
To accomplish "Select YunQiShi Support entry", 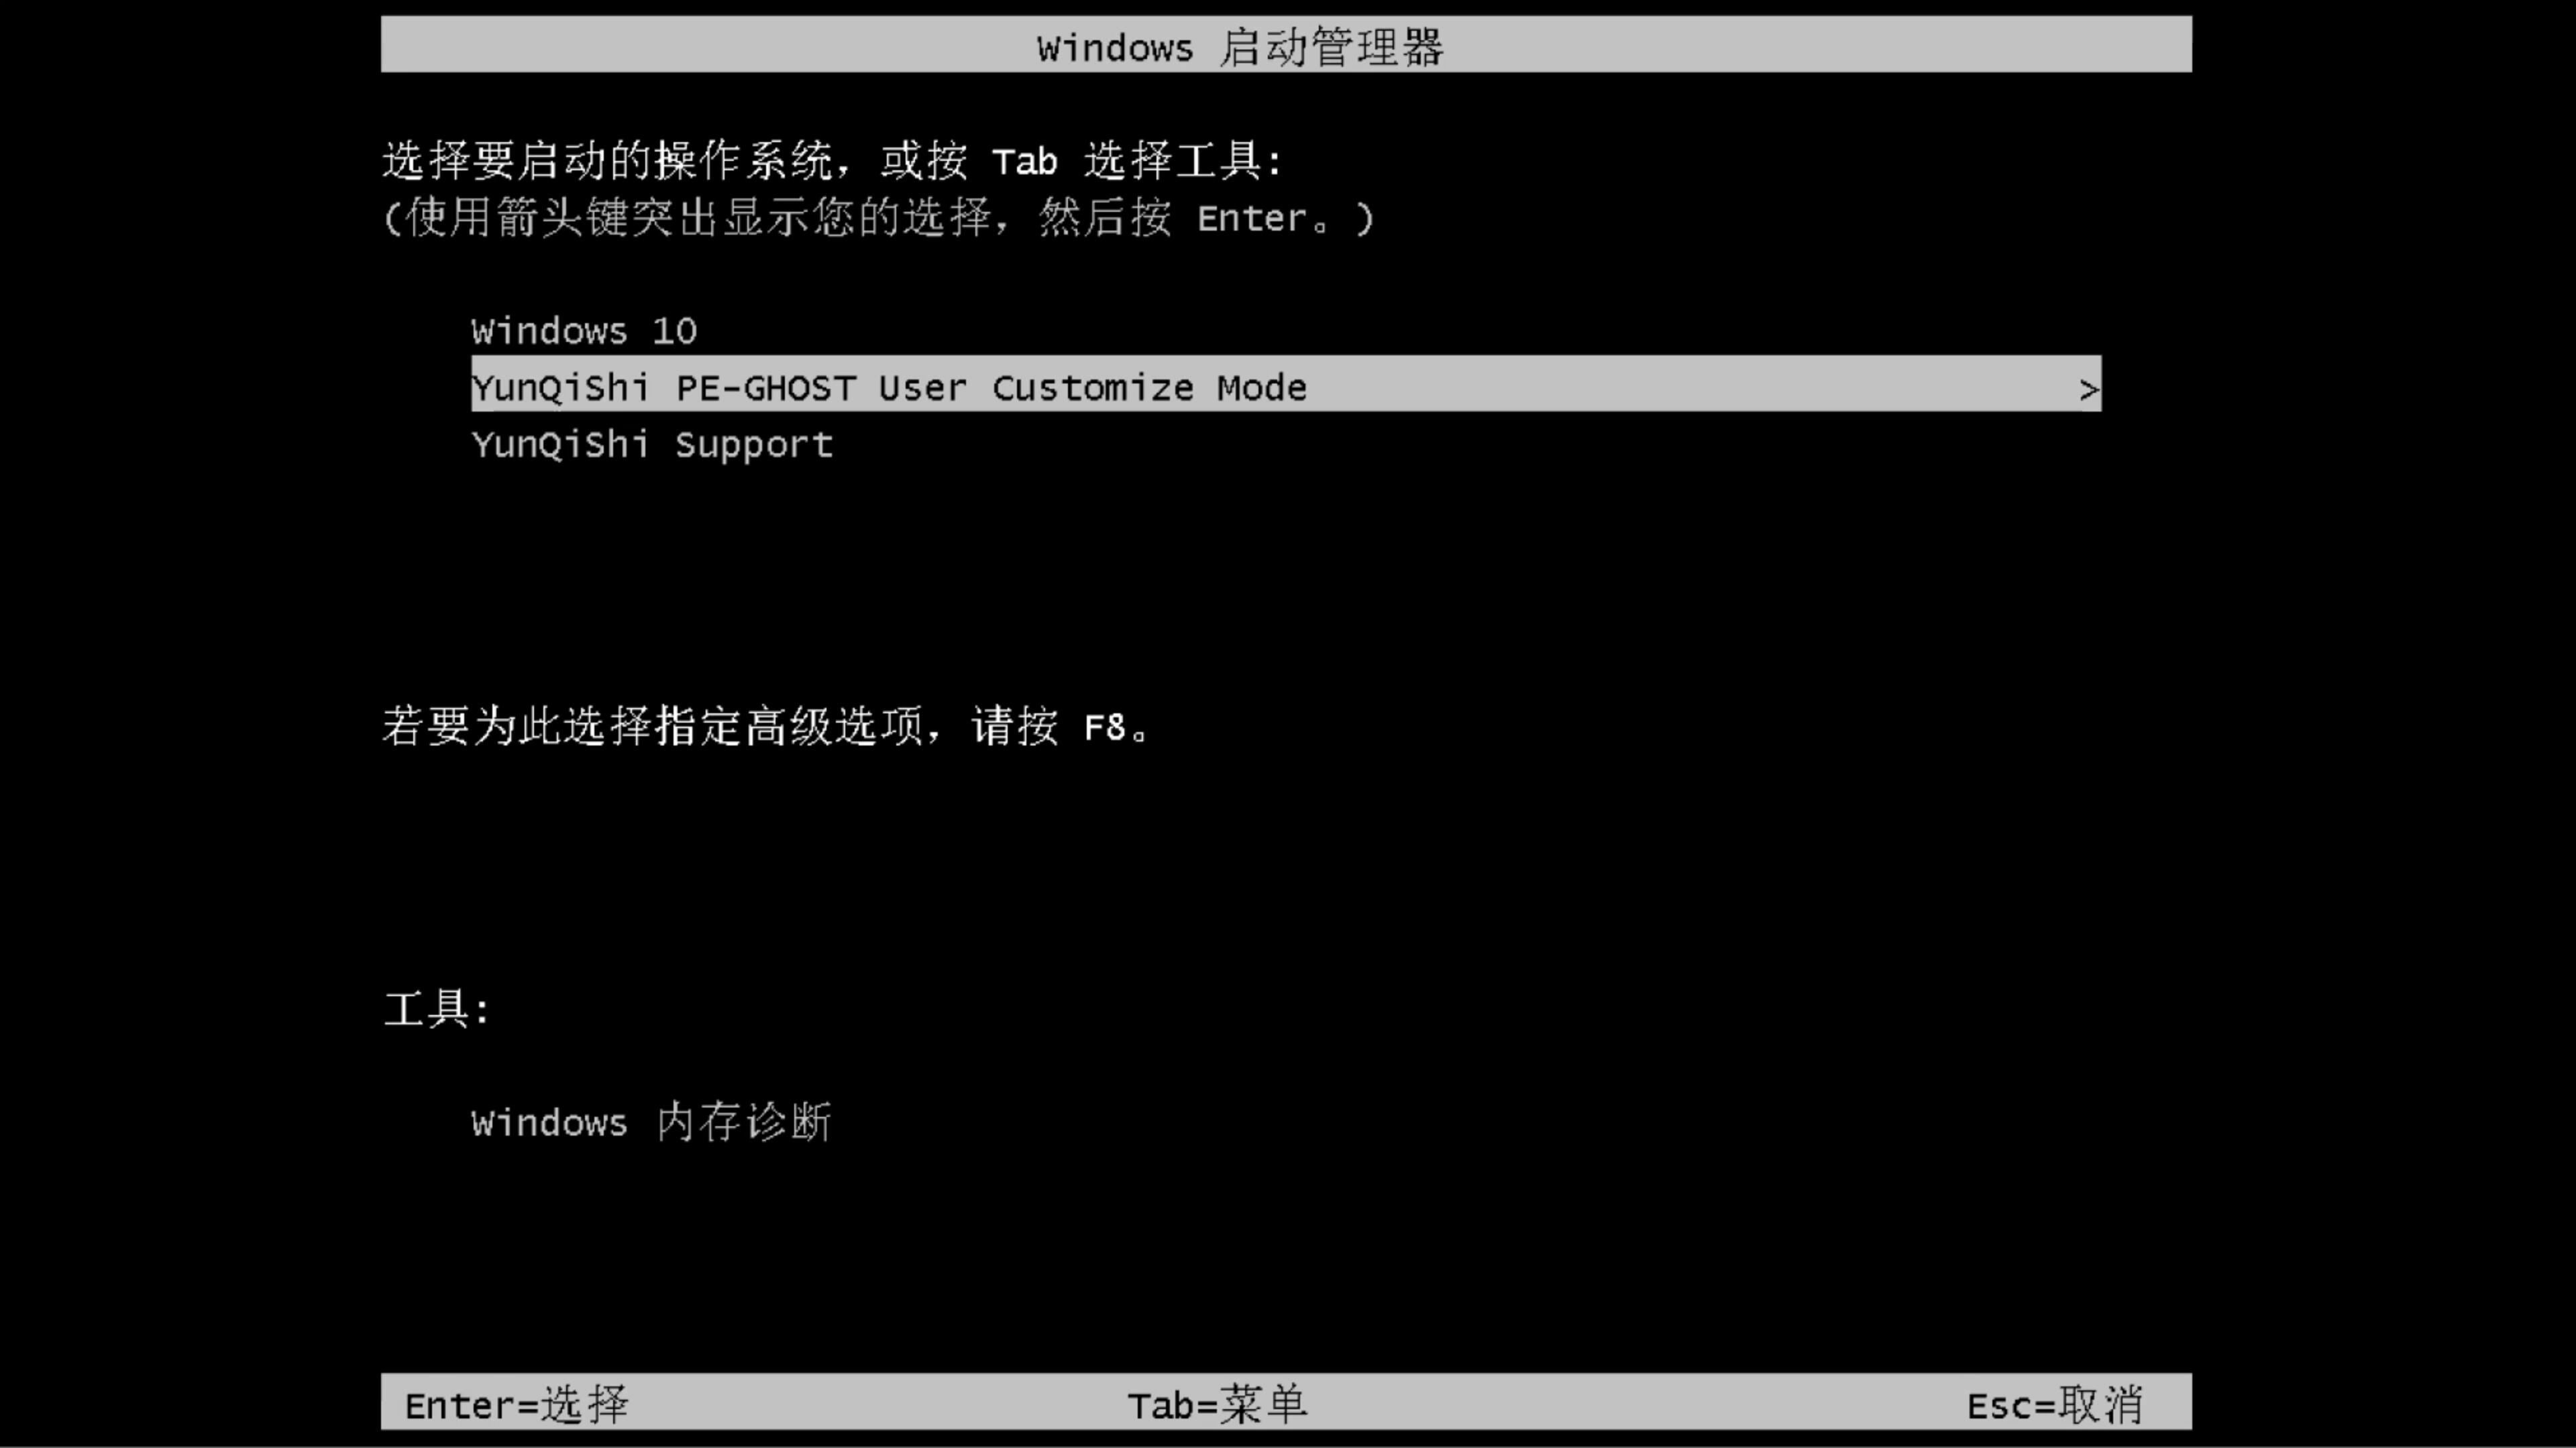I will click(x=651, y=444).
